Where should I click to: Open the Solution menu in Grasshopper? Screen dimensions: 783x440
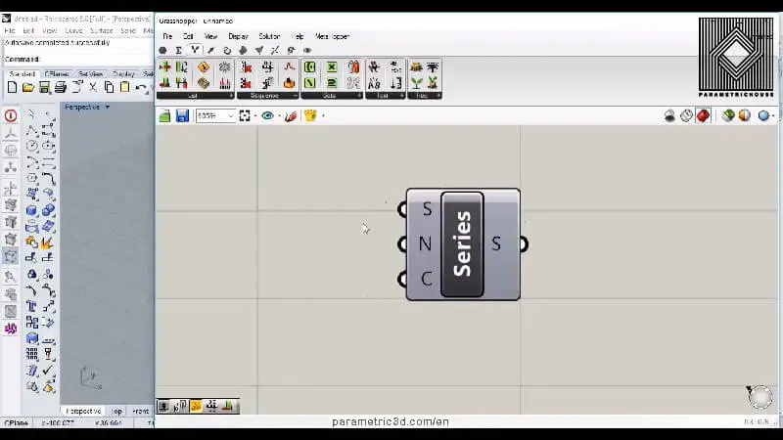[268, 36]
